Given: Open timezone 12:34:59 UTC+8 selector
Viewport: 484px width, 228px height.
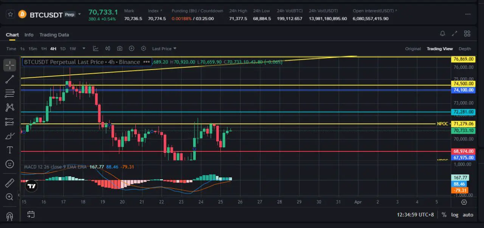Looking at the screenshot, I should tap(415, 214).
